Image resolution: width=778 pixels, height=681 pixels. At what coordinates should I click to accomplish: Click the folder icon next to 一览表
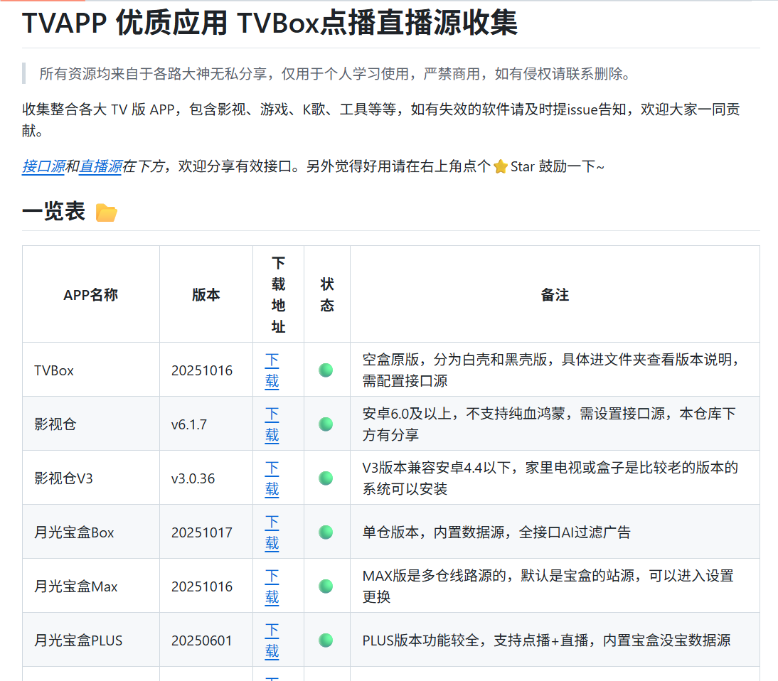coord(107,212)
